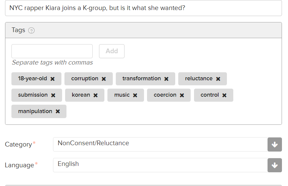
Task: Click the Add tag button
Action: coord(112,51)
